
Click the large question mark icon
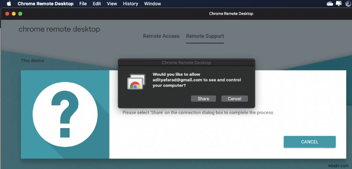pos(65,114)
